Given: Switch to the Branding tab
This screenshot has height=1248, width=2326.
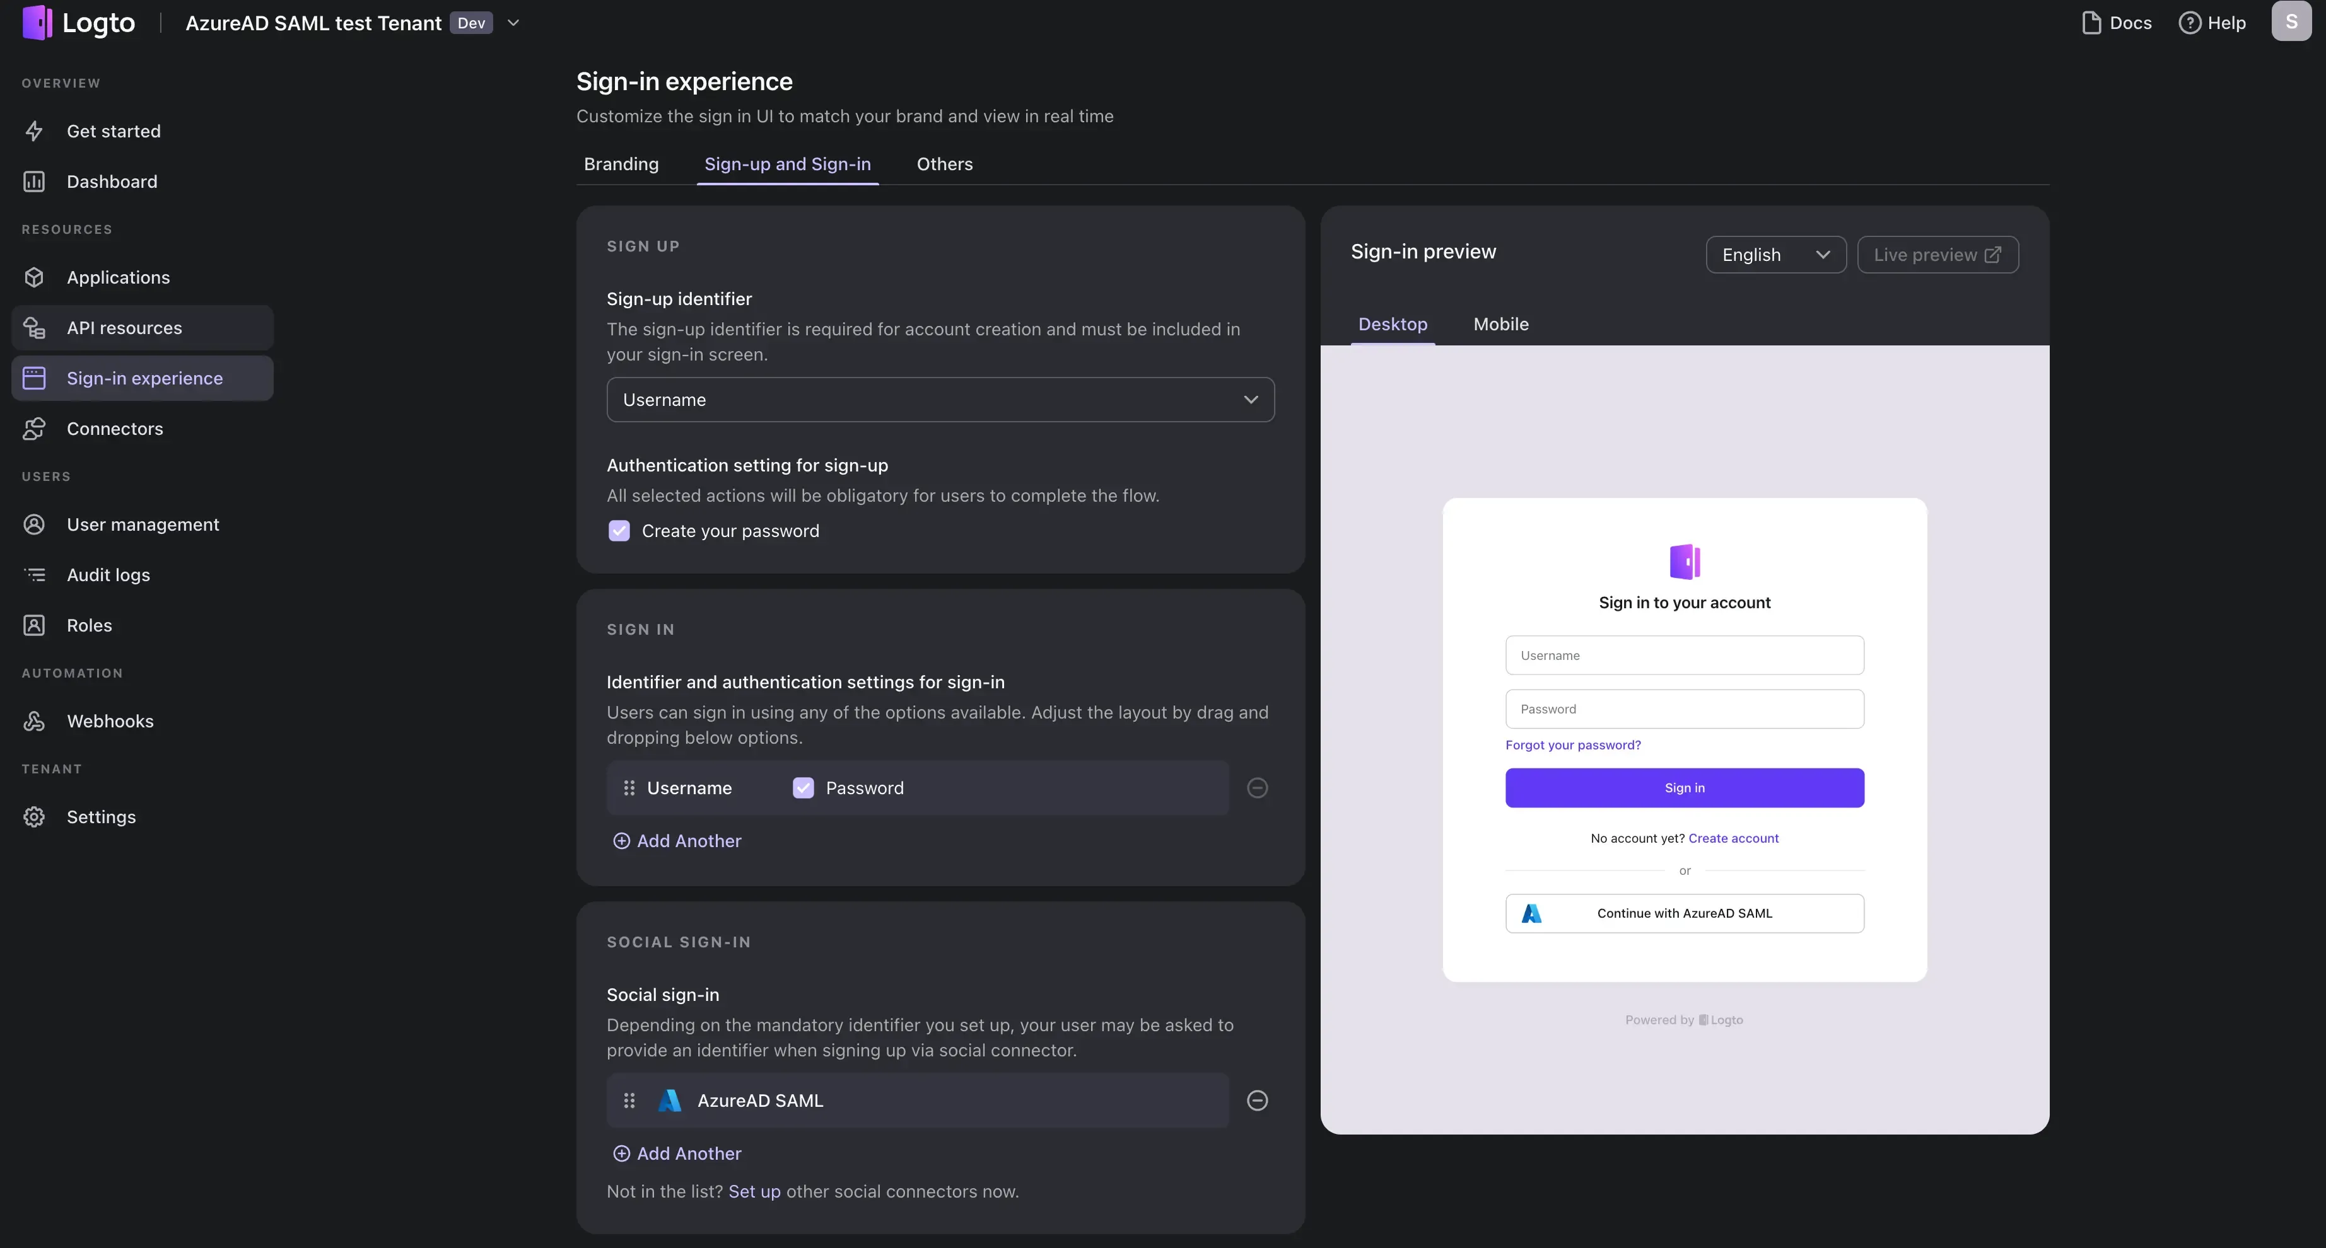Looking at the screenshot, I should point(621,163).
